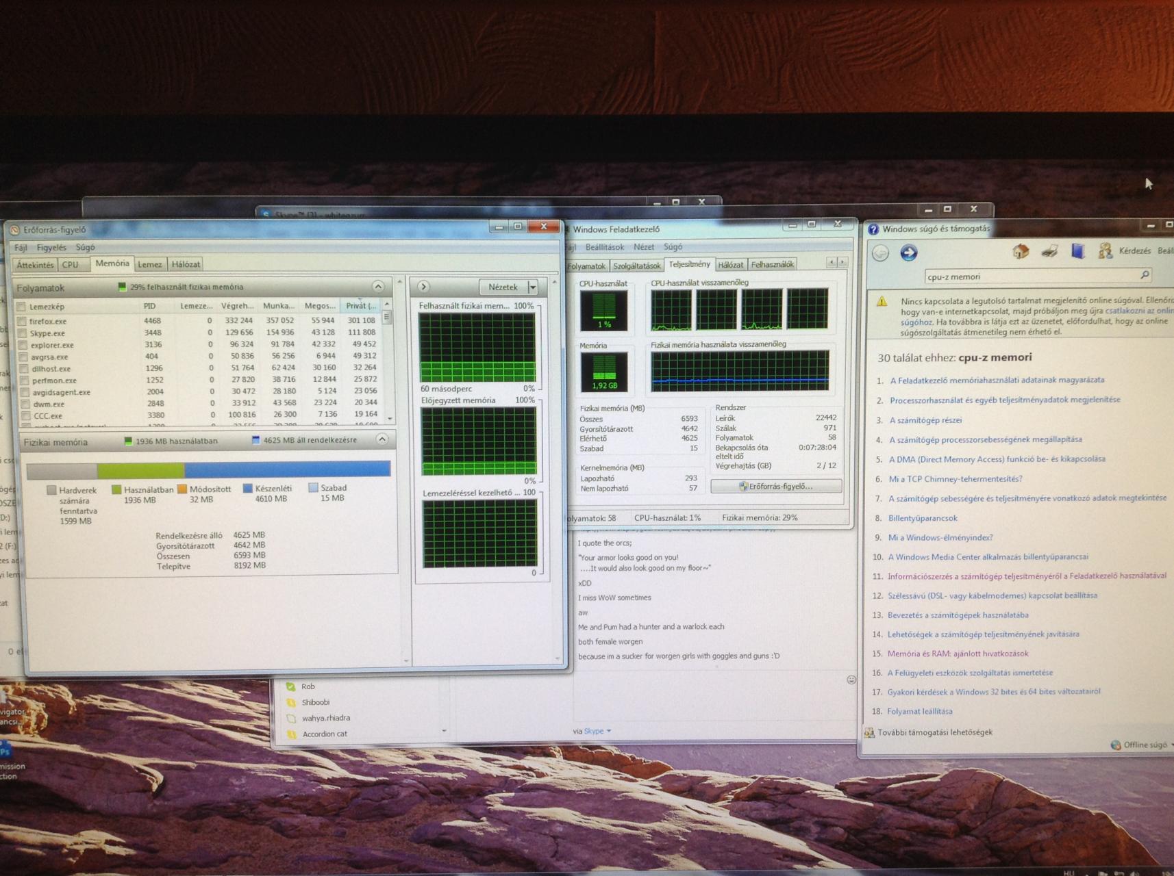Sort by the Privát column header

[360, 306]
